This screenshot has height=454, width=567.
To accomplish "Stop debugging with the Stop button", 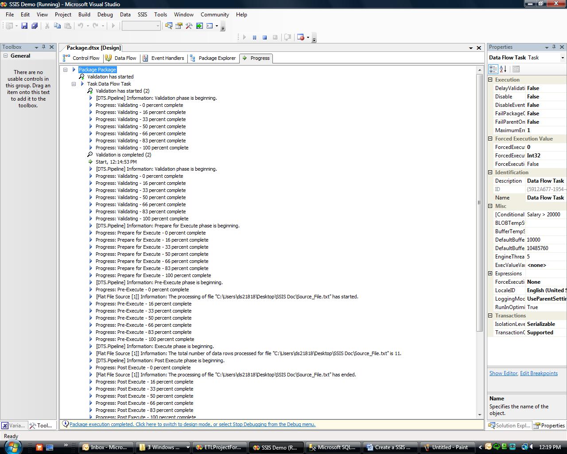I will 264,38.
